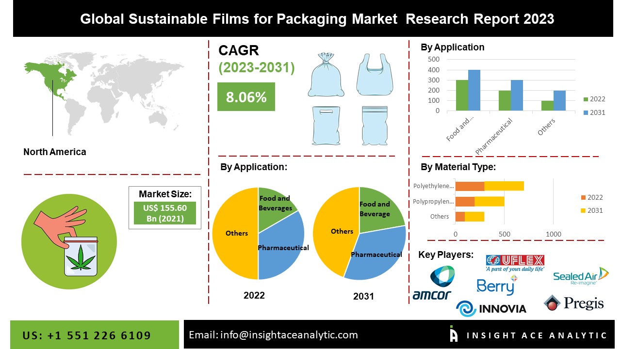Image resolution: width=621 pixels, height=349 pixels.
Task: Select the zip-lock bag icon
Action: point(375,126)
